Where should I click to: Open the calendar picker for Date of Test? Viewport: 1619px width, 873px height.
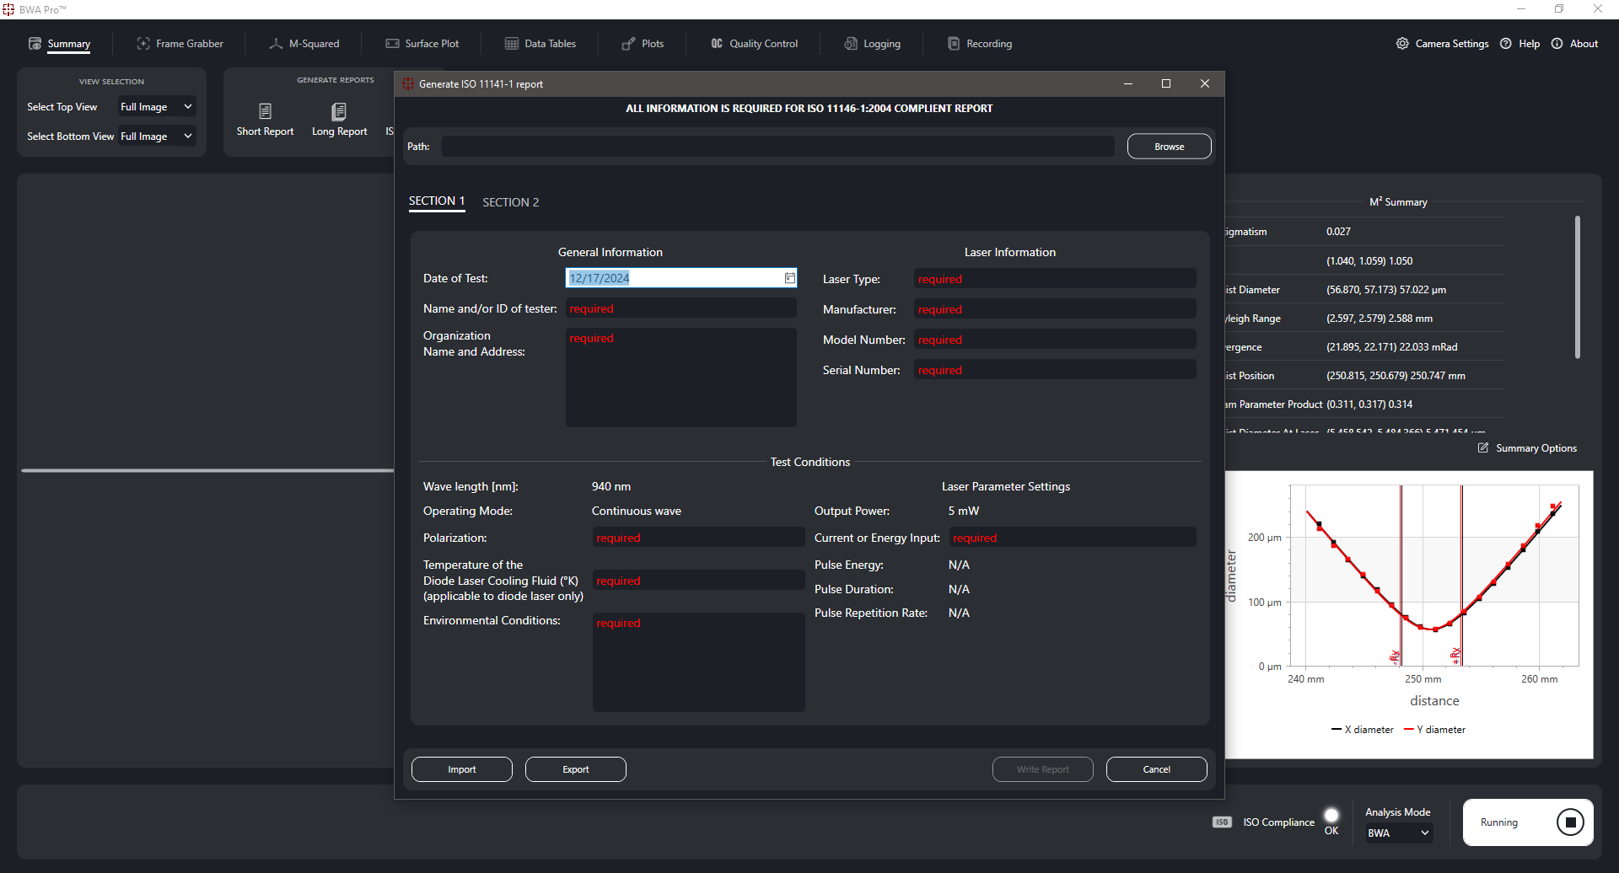[789, 278]
